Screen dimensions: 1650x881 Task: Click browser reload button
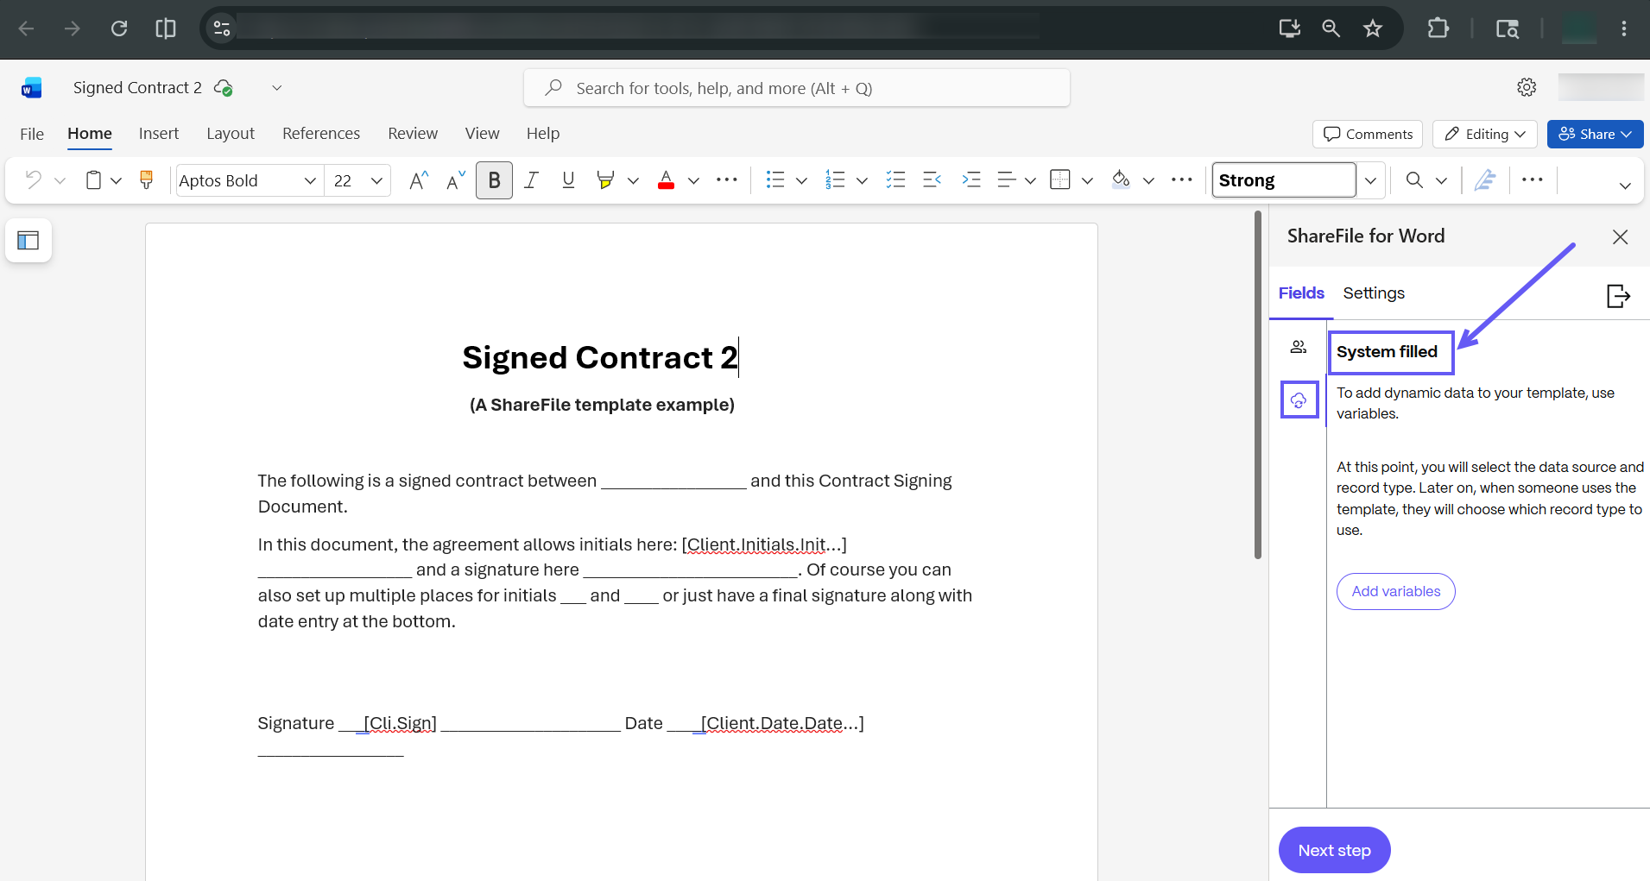(x=119, y=28)
